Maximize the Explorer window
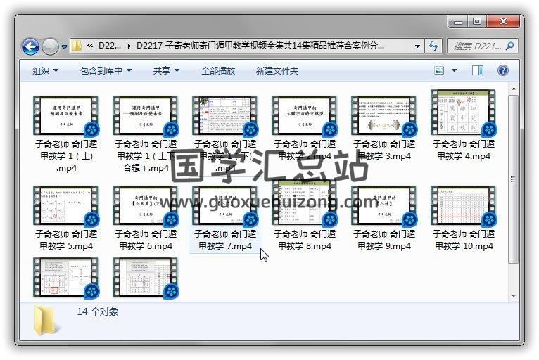539x360 pixels. click(x=477, y=21)
